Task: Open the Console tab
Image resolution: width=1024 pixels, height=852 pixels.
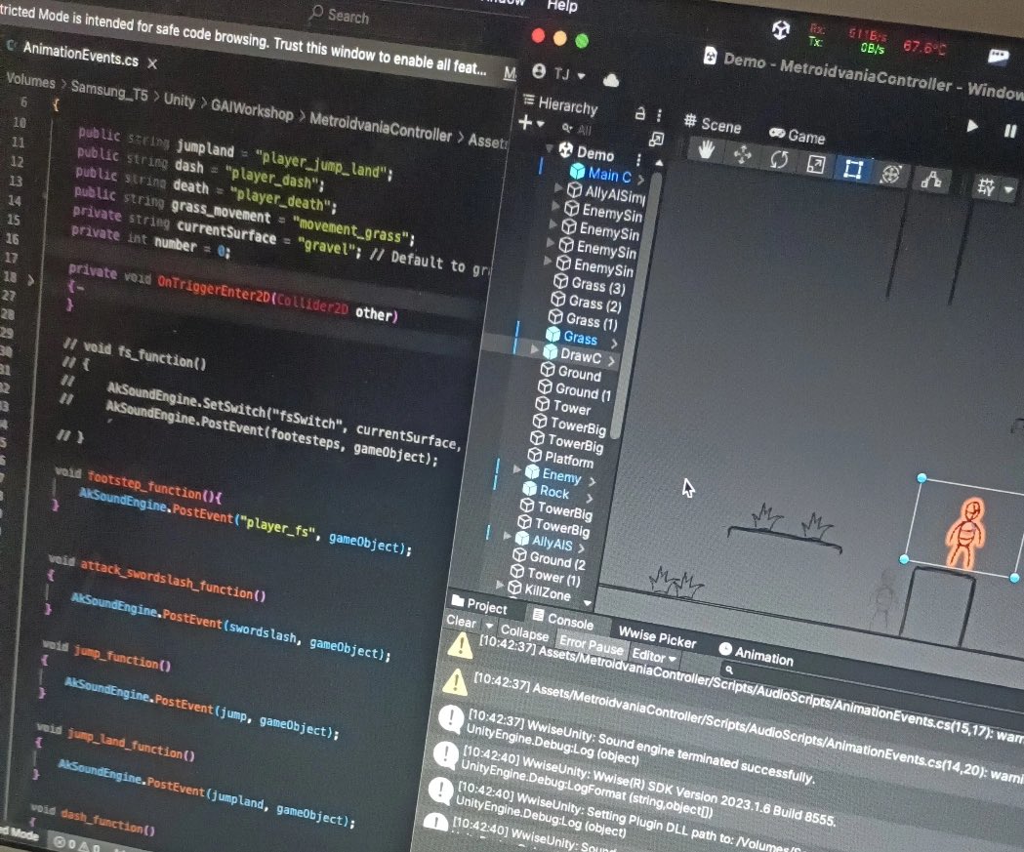Action: [x=562, y=619]
